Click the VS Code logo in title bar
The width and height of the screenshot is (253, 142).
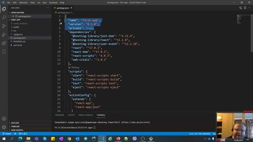click(x=3, y=2)
